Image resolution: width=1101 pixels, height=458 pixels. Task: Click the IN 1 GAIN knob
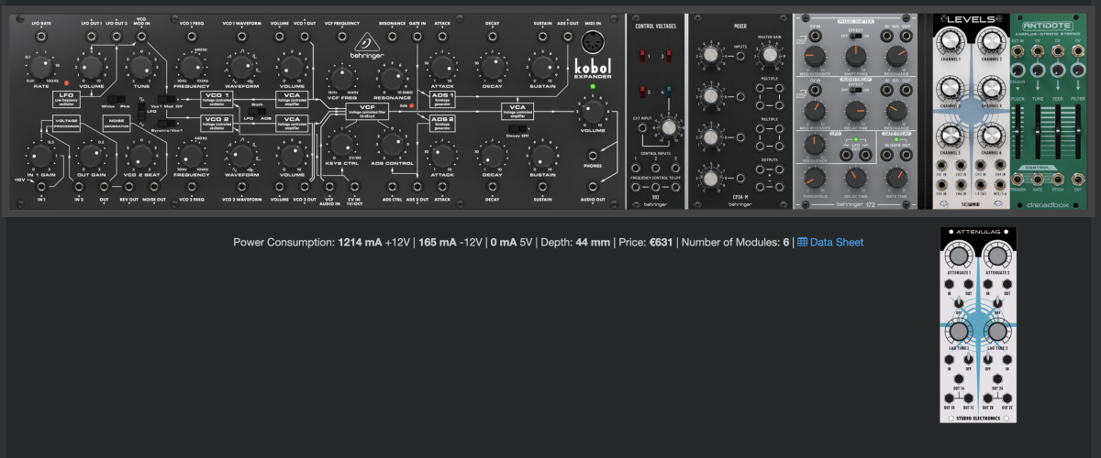tap(41, 156)
